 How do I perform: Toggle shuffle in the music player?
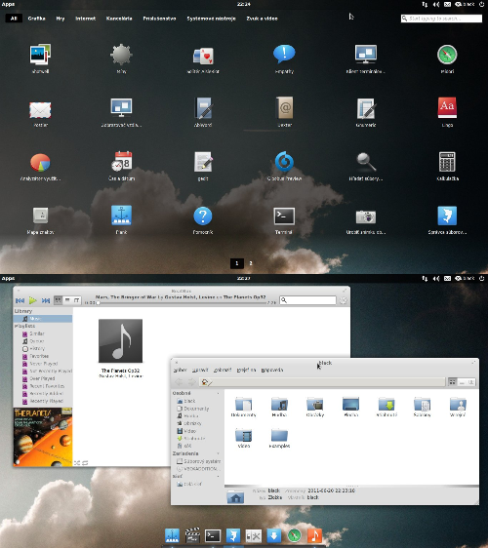click(77, 463)
